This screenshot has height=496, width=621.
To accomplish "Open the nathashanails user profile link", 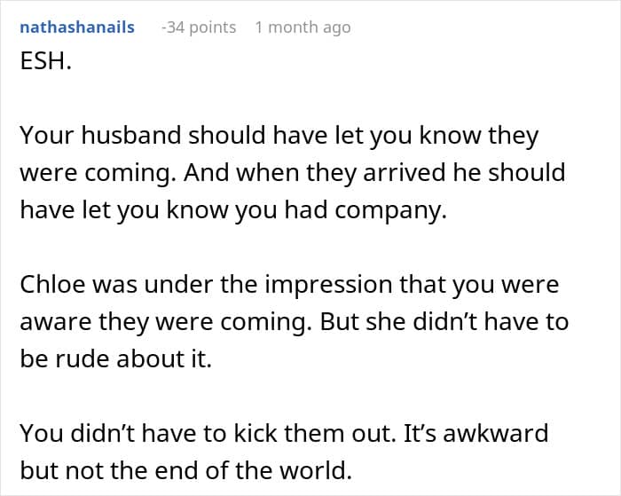I will click(x=77, y=28).
